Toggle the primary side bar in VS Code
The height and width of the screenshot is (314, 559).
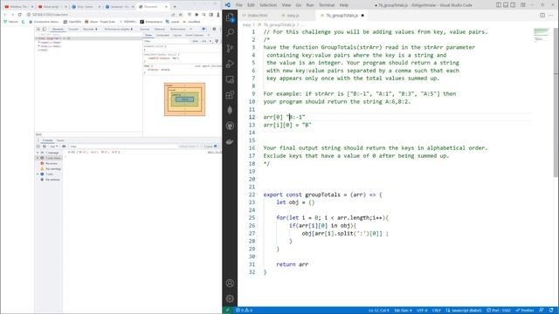[499, 5]
